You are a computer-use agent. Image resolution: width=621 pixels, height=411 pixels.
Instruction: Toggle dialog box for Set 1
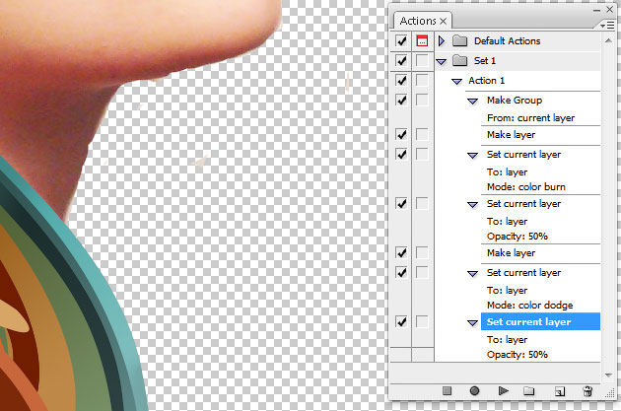tap(422, 60)
